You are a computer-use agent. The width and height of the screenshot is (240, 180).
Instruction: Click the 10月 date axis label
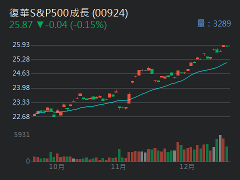click(x=56, y=166)
